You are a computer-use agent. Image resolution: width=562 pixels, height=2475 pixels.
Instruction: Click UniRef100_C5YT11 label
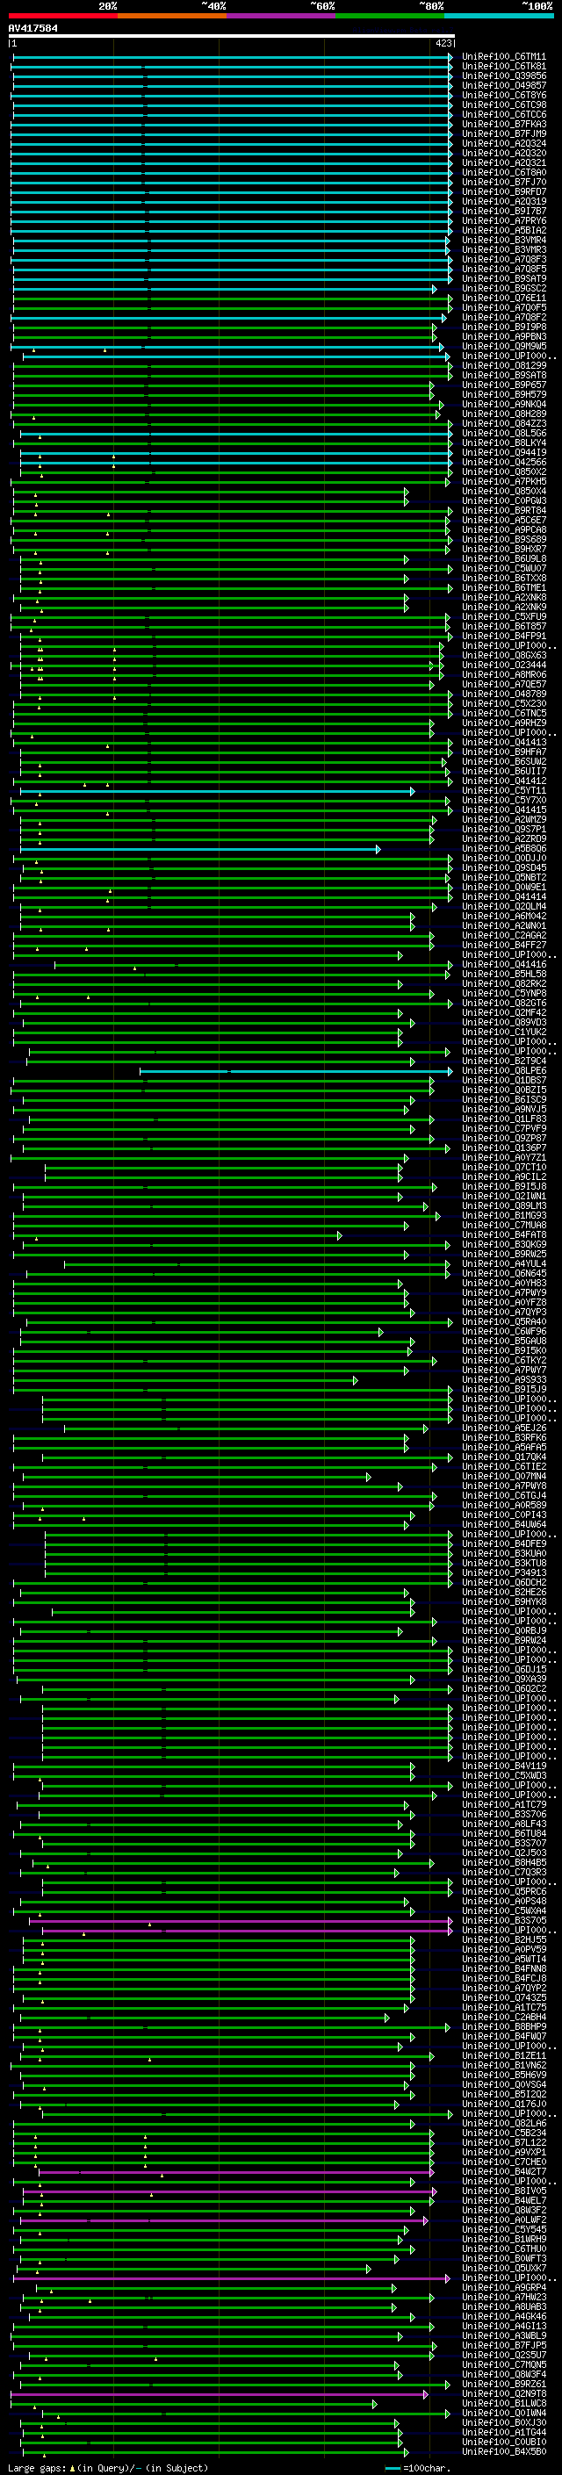click(503, 791)
